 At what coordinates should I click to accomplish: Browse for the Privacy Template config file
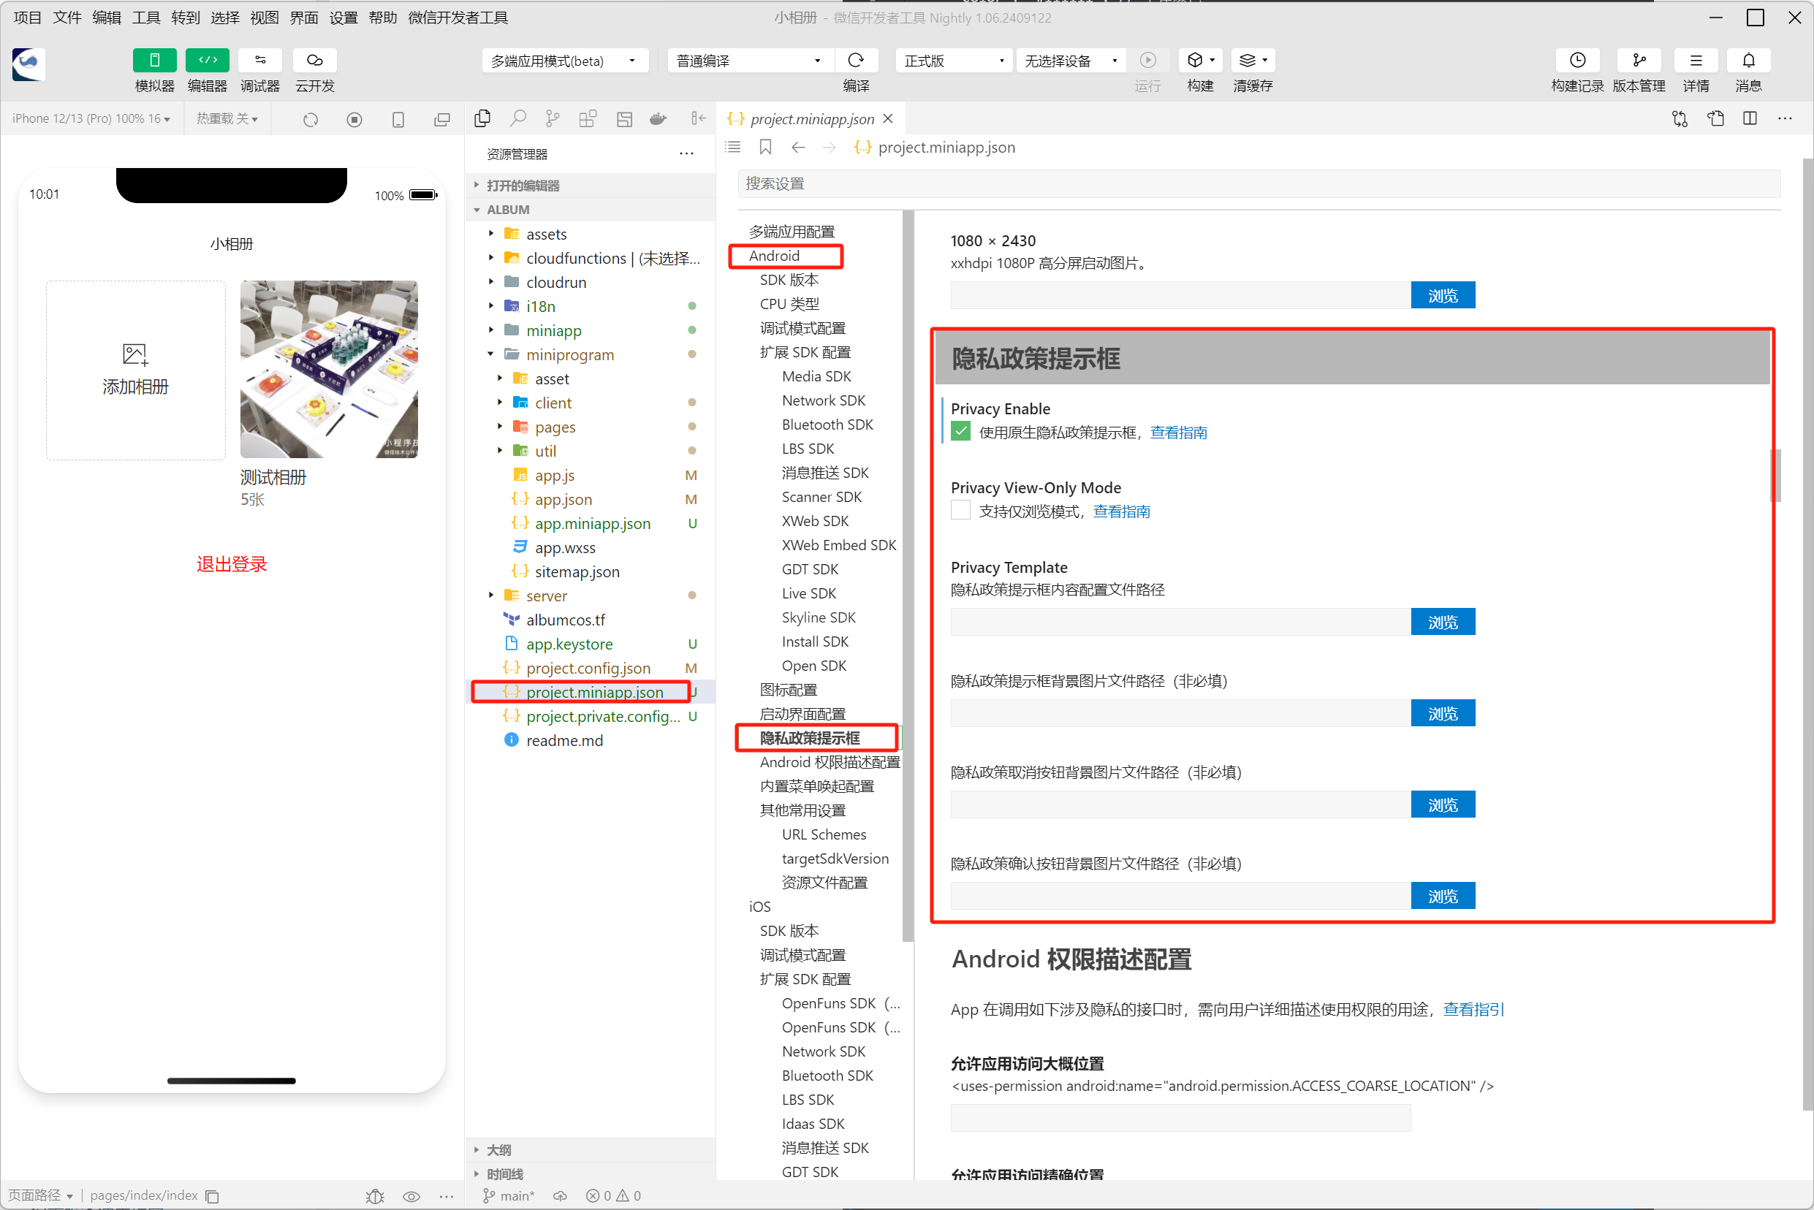[1442, 621]
